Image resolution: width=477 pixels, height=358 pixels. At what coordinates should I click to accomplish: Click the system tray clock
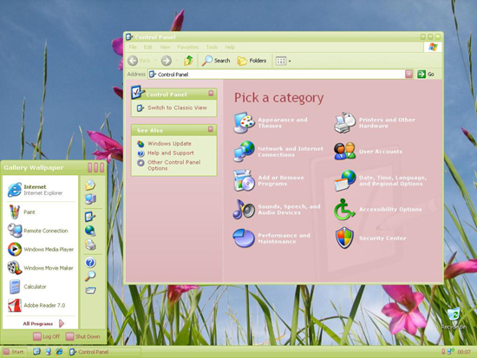pyautogui.click(x=464, y=352)
